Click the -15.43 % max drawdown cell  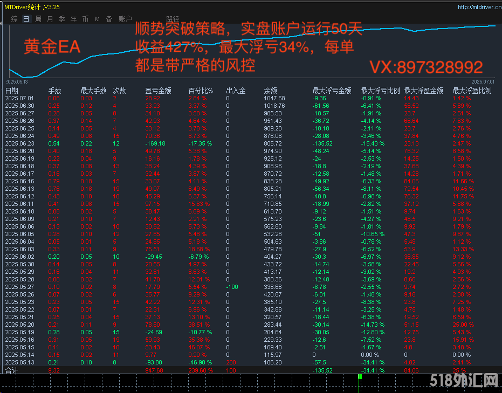pyautogui.click(x=373, y=144)
